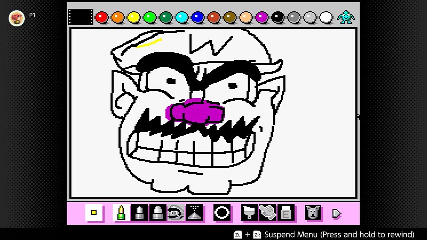The image size is (427, 240).
Task: Select the purple paint color
Action: click(x=262, y=17)
